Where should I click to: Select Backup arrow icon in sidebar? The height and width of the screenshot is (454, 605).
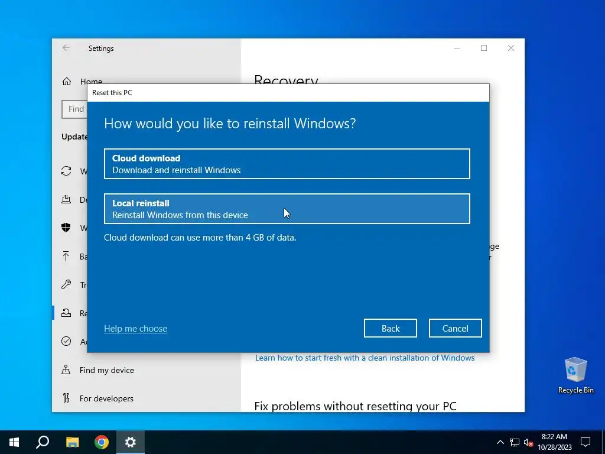66,256
